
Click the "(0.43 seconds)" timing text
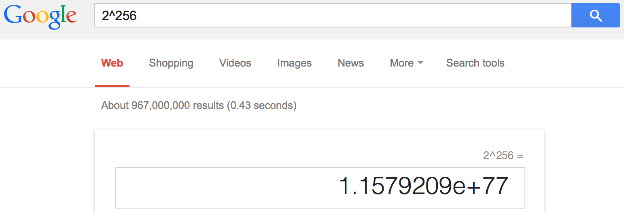coord(261,106)
